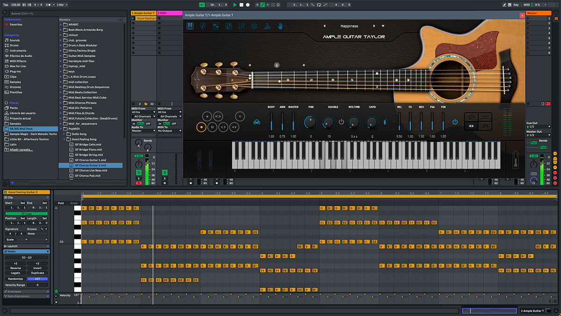
Task: Toggle the MIDI mapping mode button
Action: [526, 5]
